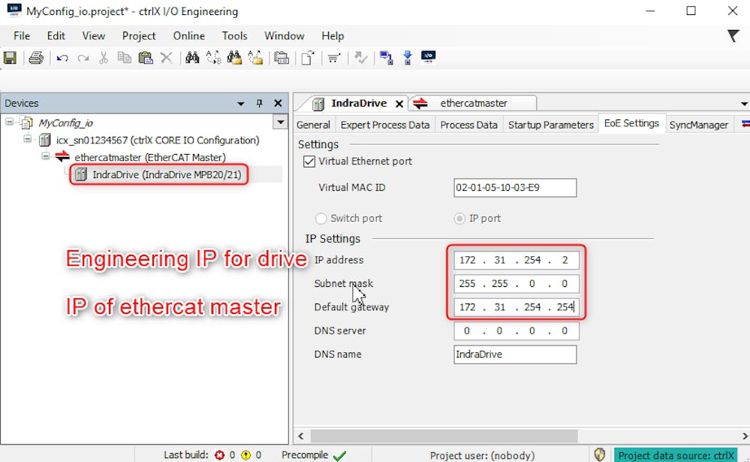Viewport: 750px width, 462px height.
Task: Click the build check-mark toolbar icon
Action: (360, 59)
